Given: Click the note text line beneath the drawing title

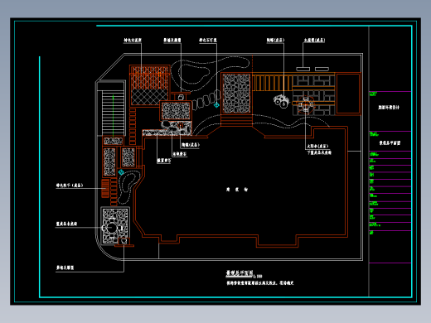Looking at the screenshot, I should (x=260, y=283).
